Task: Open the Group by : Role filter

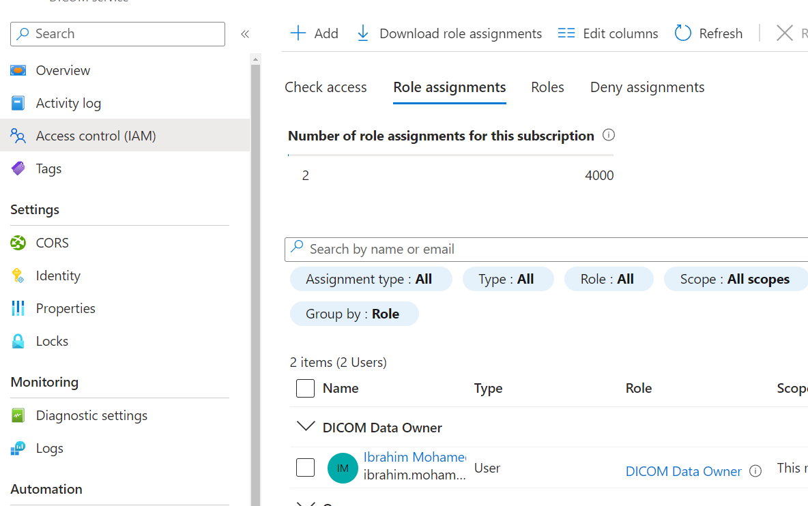Action: (353, 314)
